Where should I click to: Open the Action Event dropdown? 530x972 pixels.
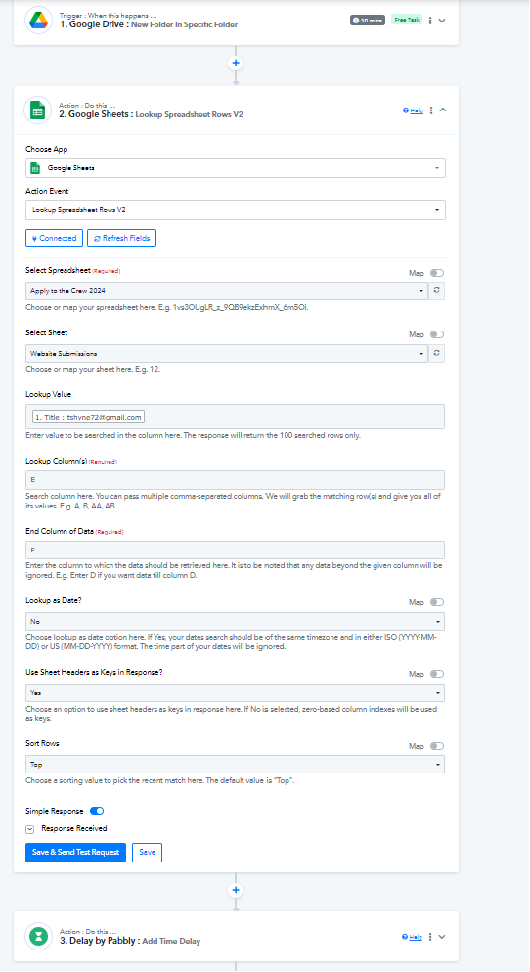point(236,210)
